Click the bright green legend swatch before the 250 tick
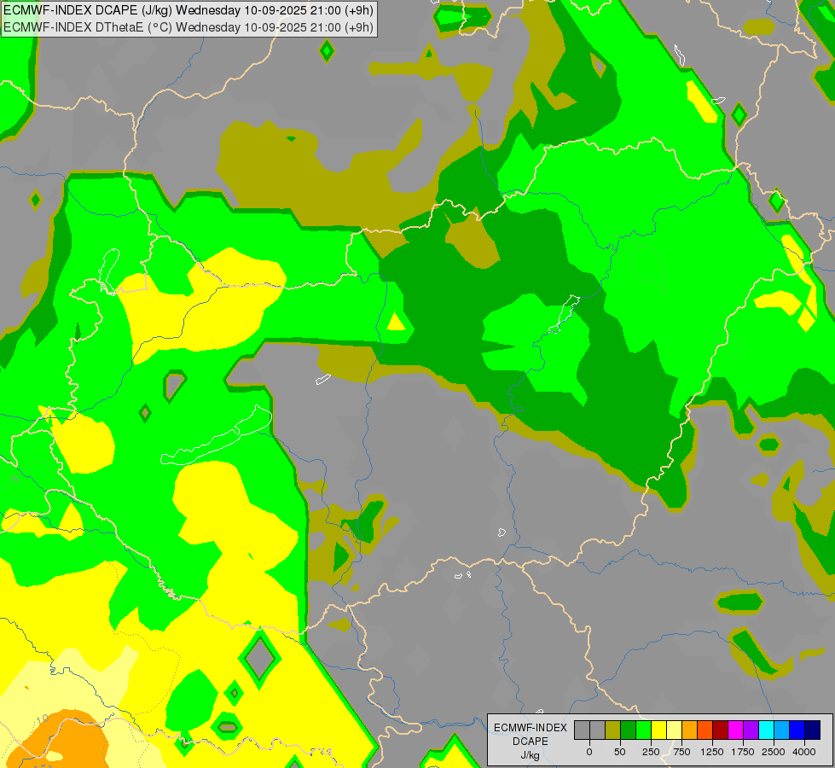Screen dimensions: 835x768 tap(643, 730)
